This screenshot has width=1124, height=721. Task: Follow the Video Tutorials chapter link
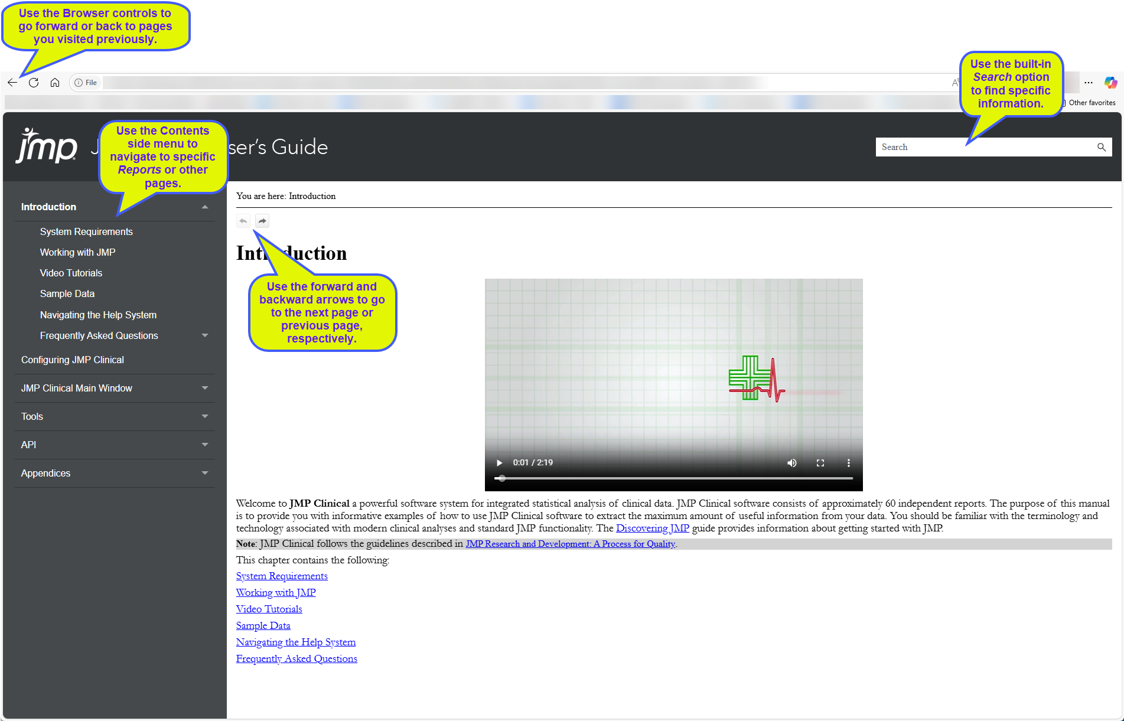click(269, 609)
